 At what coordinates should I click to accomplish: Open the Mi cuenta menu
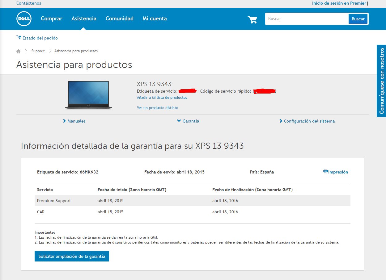(155, 19)
